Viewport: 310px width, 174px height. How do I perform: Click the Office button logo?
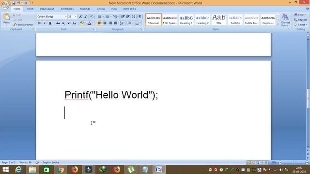[5, 5]
